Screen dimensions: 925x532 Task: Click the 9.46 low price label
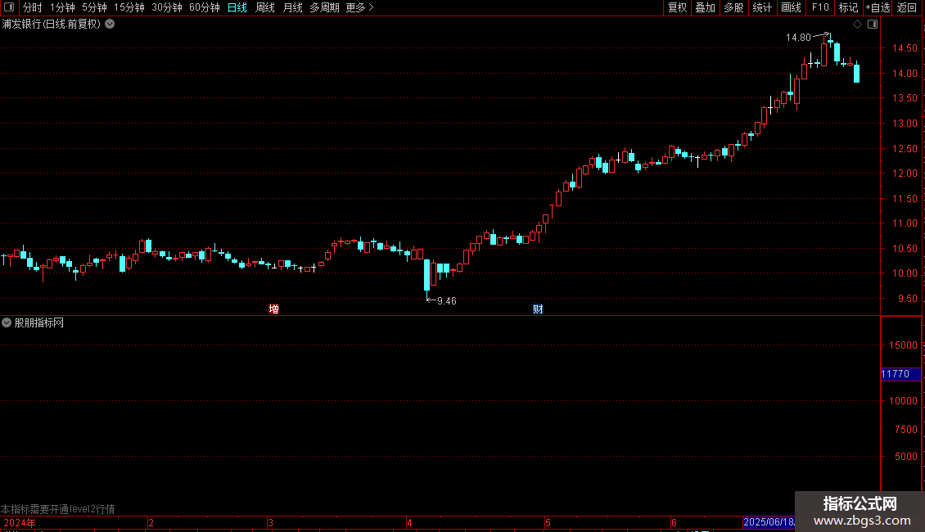pos(447,301)
